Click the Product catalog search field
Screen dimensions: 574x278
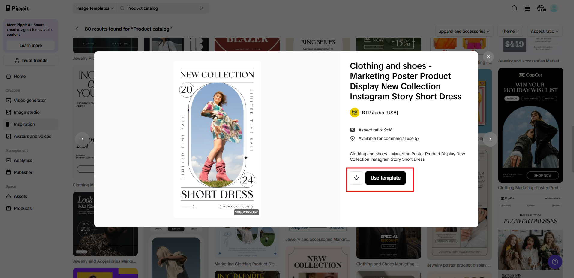click(159, 8)
